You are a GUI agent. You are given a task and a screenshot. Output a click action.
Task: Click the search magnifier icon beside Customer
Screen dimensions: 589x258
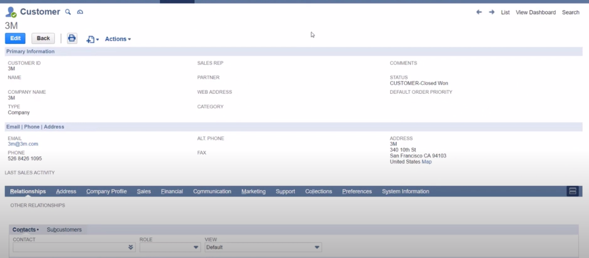pos(68,12)
